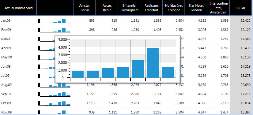Viewport: 253px width, 115px height.
Task: Select the tallest bar in popup chart
Action: pyautogui.click(x=153, y=63)
